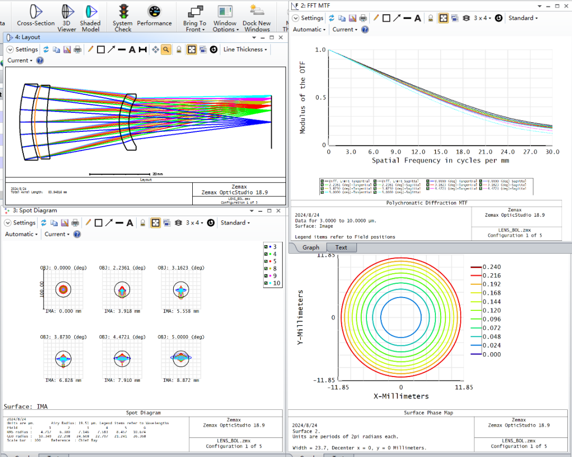Expand Settings in the Spot Diagram window
572x457 pixels.
coord(21,223)
